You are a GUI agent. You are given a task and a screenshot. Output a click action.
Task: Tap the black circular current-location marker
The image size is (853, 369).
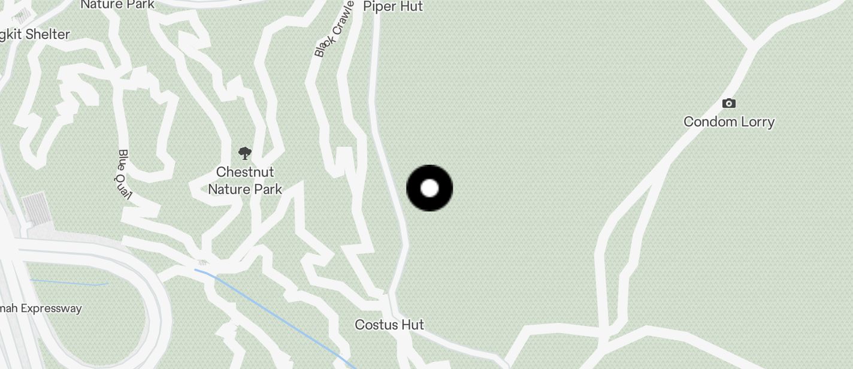(429, 188)
